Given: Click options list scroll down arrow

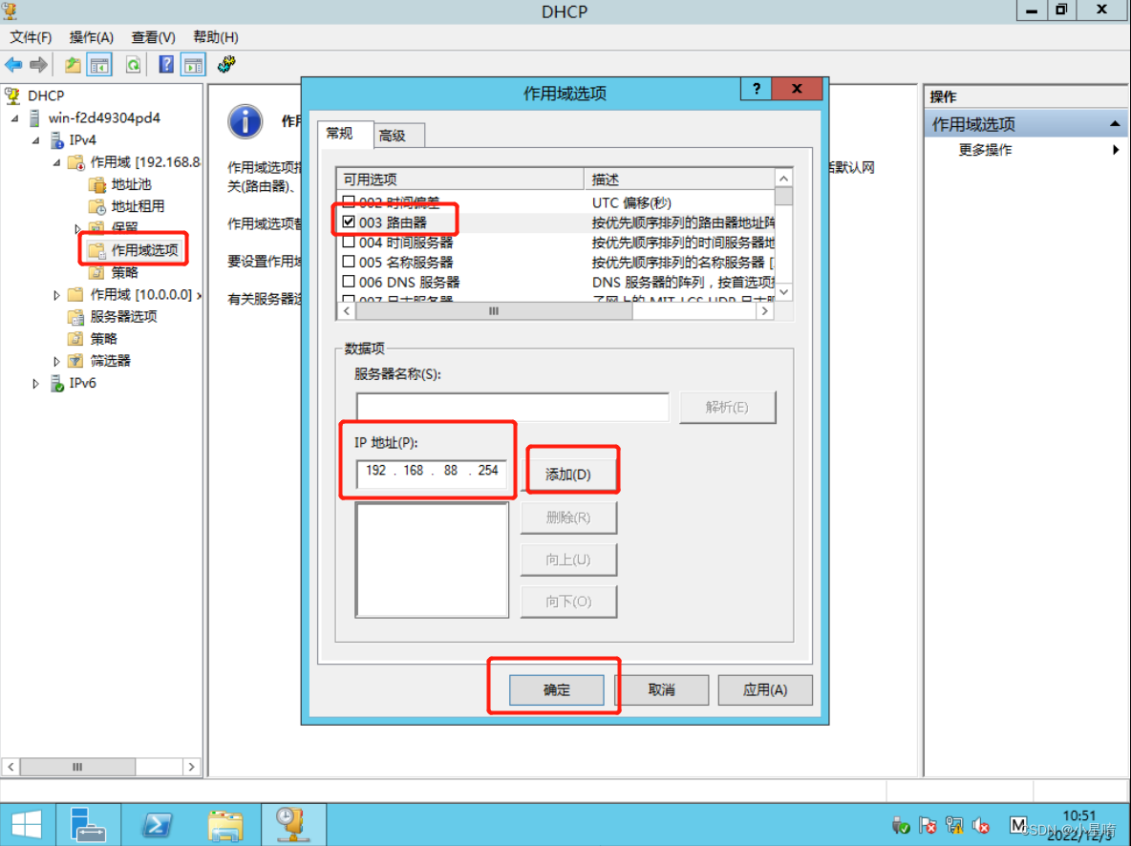Looking at the screenshot, I should [x=783, y=292].
